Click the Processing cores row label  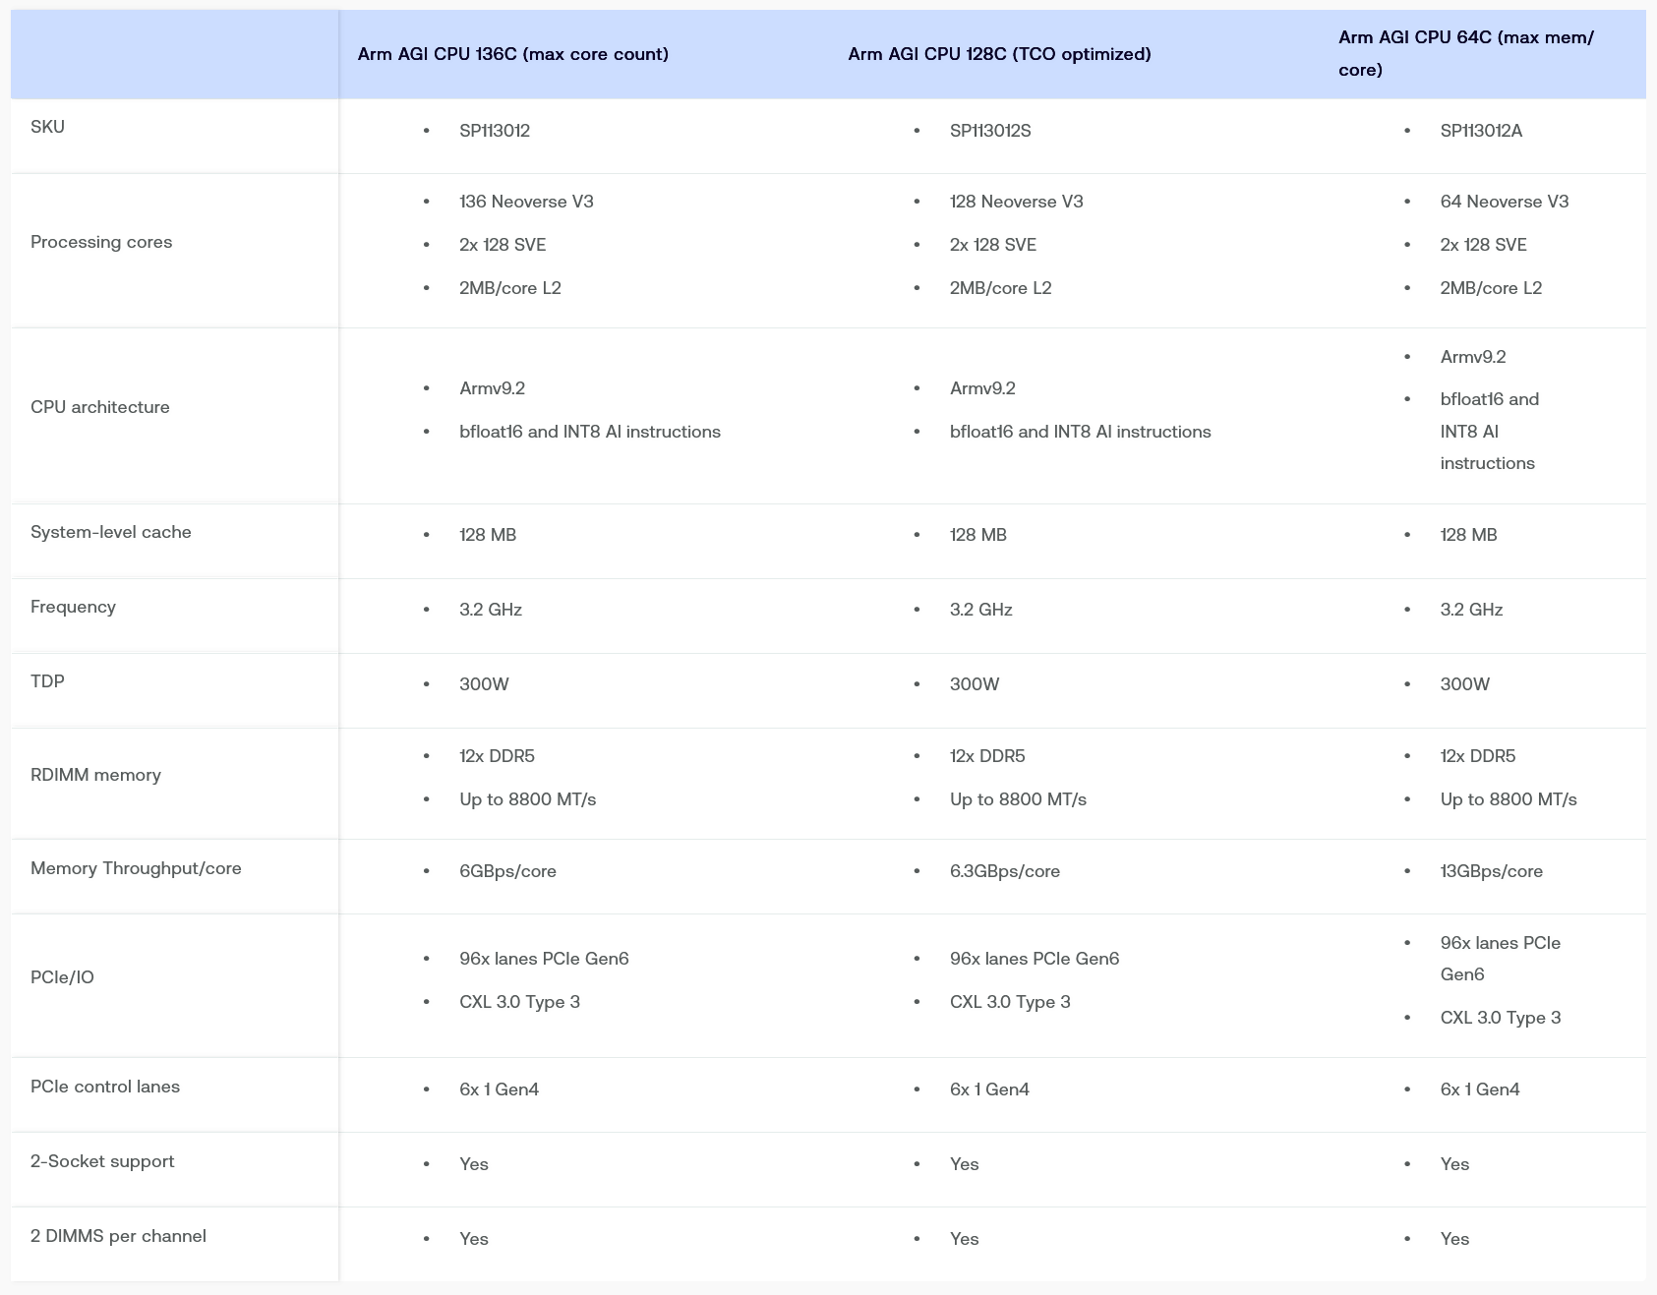tap(101, 242)
